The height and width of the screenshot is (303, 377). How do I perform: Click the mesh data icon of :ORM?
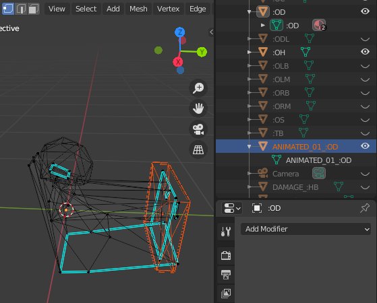tap(311, 106)
